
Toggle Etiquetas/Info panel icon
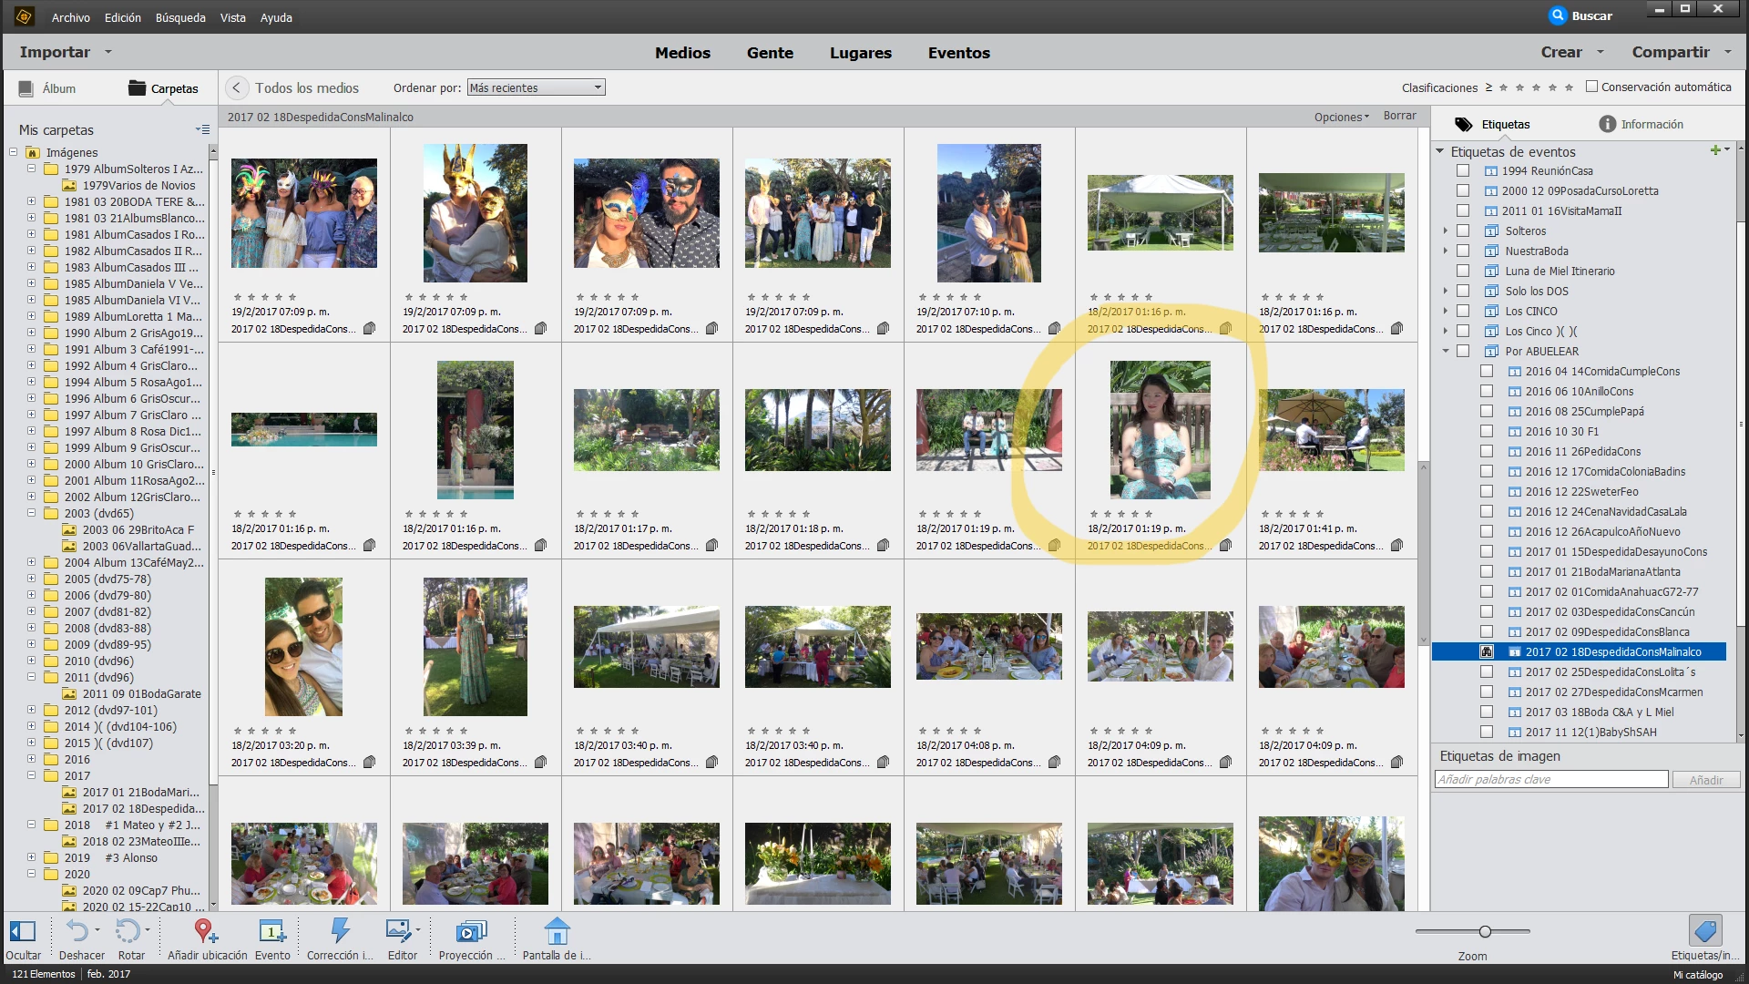[1704, 931]
